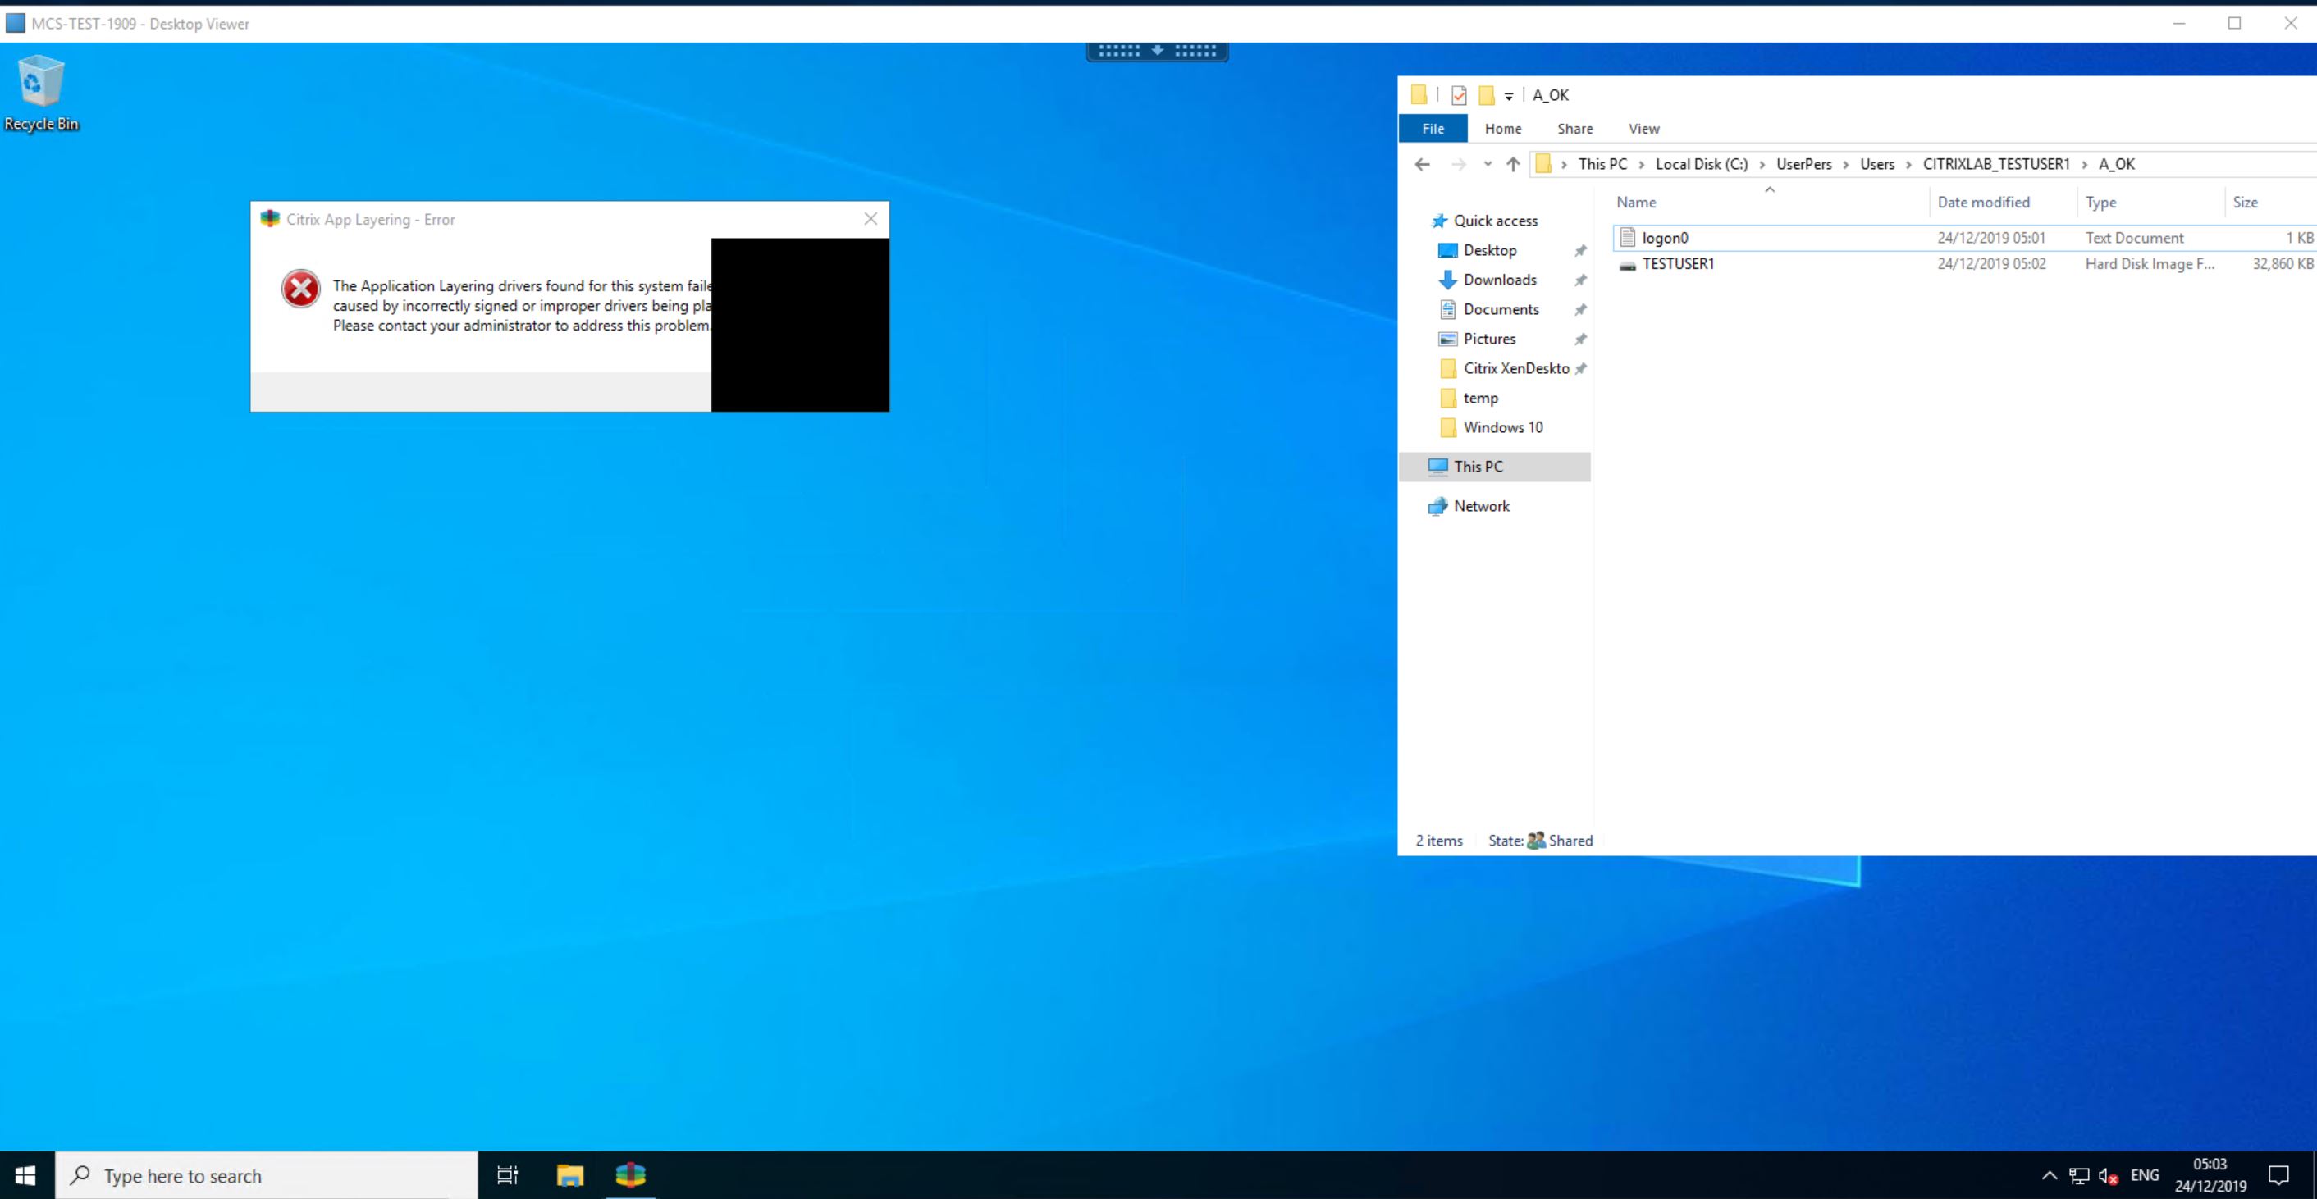Click pin icon next to Pictures

1579,340
